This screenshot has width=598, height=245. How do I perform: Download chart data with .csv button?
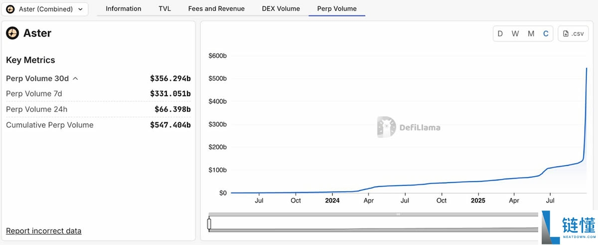click(x=573, y=33)
